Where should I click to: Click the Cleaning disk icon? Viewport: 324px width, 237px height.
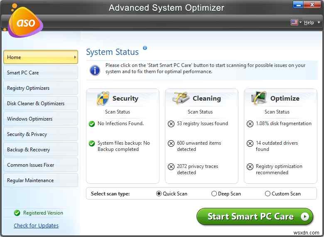[181, 99]
